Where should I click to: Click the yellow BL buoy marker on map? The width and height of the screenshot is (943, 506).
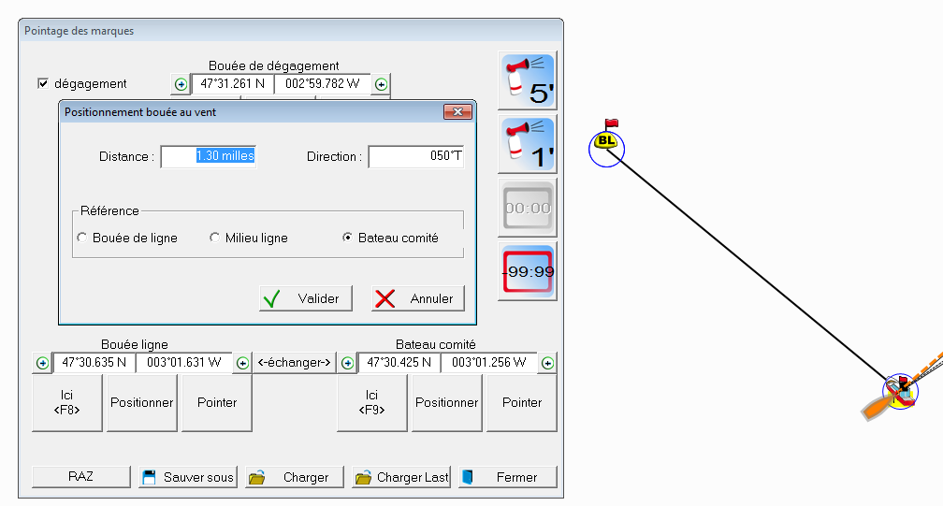tap(606, 142)
